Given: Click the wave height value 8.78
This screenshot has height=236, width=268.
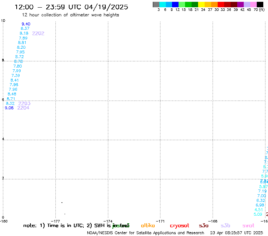Looking at the screenshot, I should (x=18, y=61).
